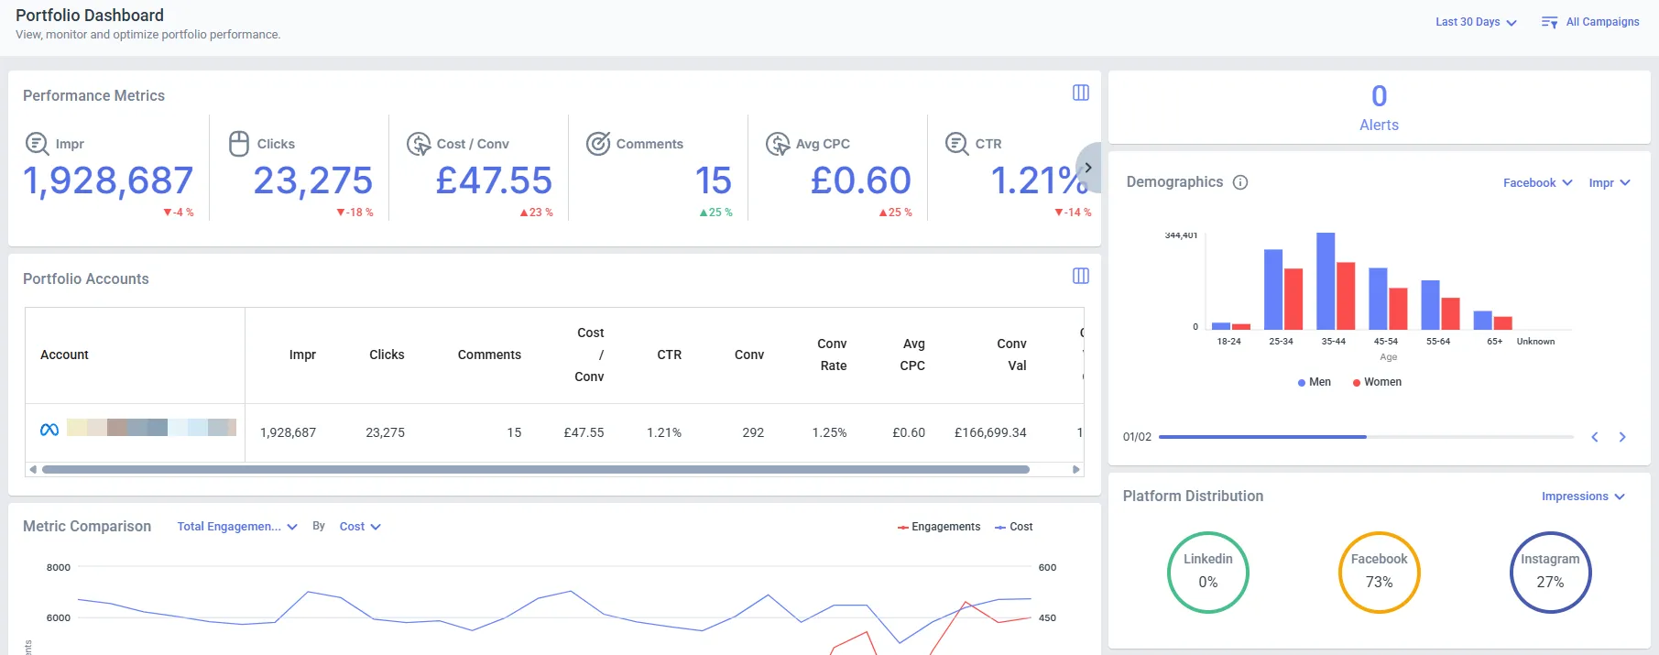Toggle Engagements legend in Metric Comparison
Viewport: 1659px width, 655px height.
[939, 527]
